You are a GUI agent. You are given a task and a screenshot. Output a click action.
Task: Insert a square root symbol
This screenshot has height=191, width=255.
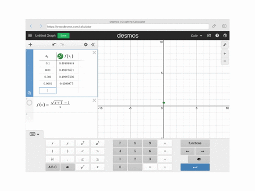click(x=82, y=167)
